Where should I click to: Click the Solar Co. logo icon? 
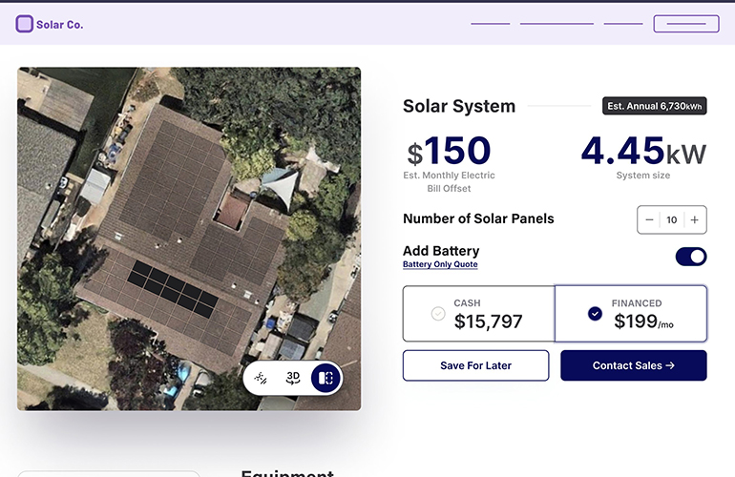tap(24, 24)
